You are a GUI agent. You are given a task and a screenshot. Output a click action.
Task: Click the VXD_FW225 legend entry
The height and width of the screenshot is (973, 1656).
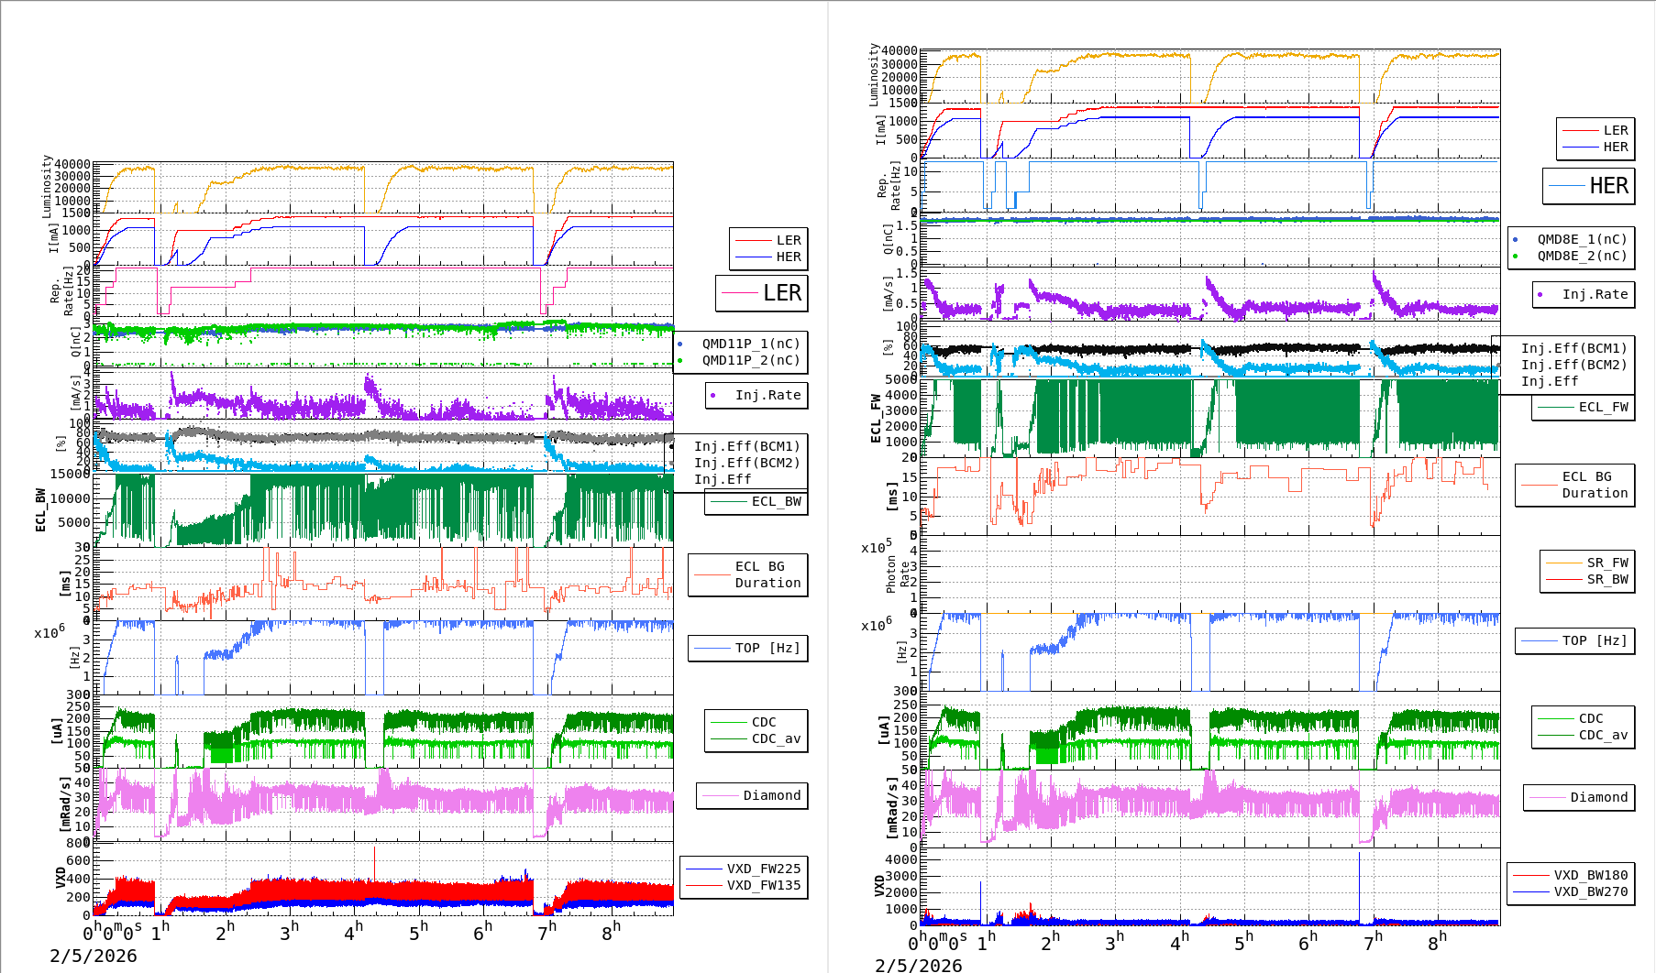pyautogui.click(x=744, y=869)
